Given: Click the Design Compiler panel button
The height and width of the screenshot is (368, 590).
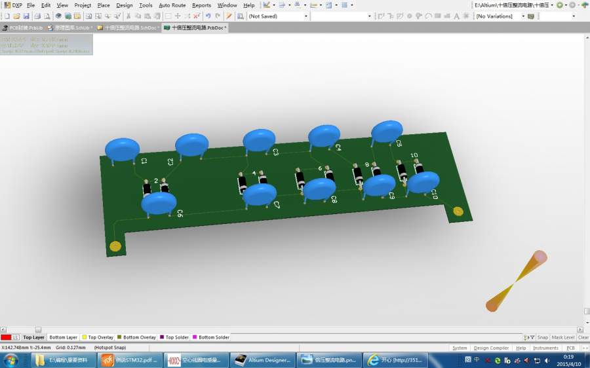Looking at the screenshot, I should pos(491,348).
